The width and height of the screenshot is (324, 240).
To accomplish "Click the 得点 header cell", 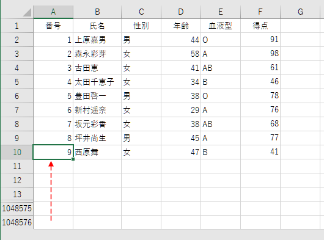I will (260, 26).
